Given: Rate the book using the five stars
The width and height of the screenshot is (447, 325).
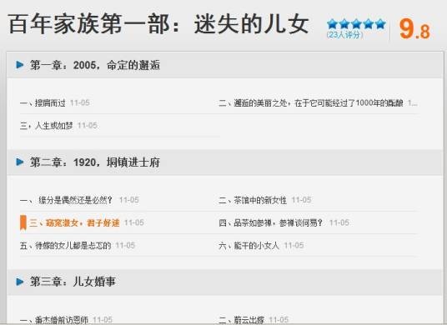Looking at the screenshot, I should coord(356,24).
